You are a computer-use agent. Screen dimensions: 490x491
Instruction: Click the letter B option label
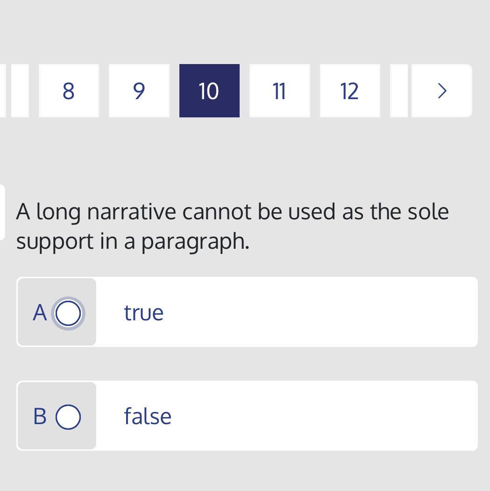point(40,417)
